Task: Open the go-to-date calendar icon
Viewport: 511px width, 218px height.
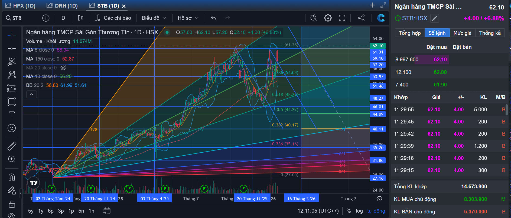Action: [x=107, y=211]
